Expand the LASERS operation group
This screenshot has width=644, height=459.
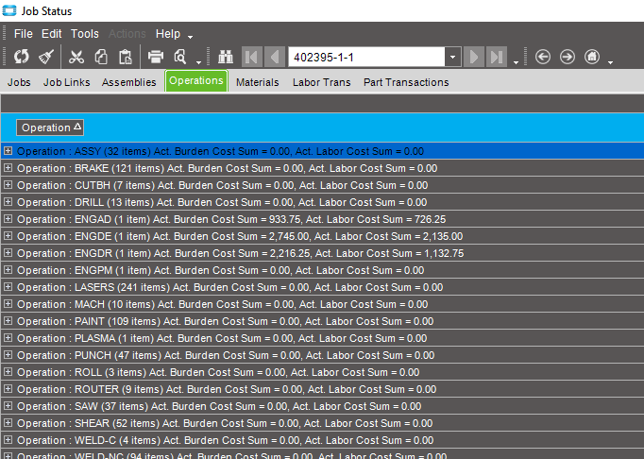pos(8,287)
